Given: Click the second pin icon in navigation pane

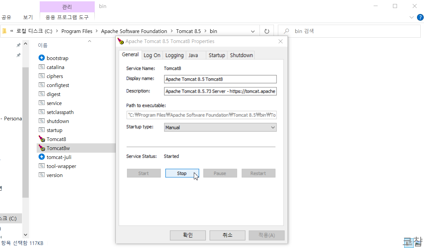Looking at the screenshot, I should pos(19,55).
